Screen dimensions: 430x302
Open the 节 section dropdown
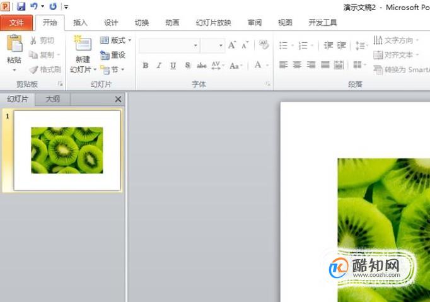112,70
